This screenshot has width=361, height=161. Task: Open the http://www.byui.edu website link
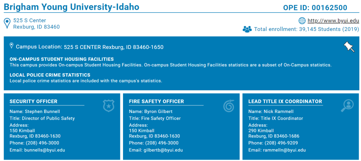[333, 21]
